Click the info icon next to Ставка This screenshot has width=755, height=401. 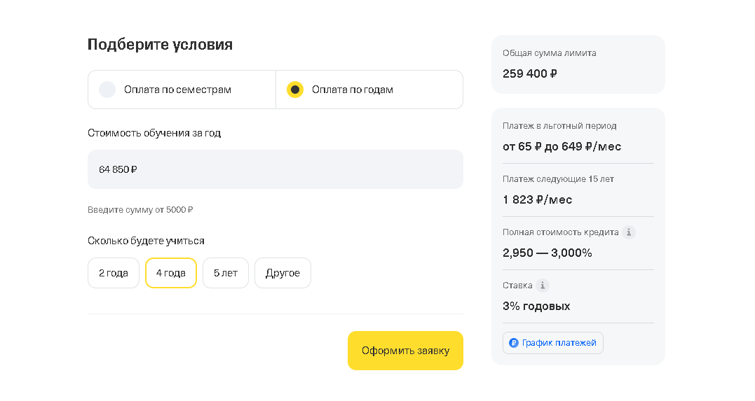[x=543, y=286]
